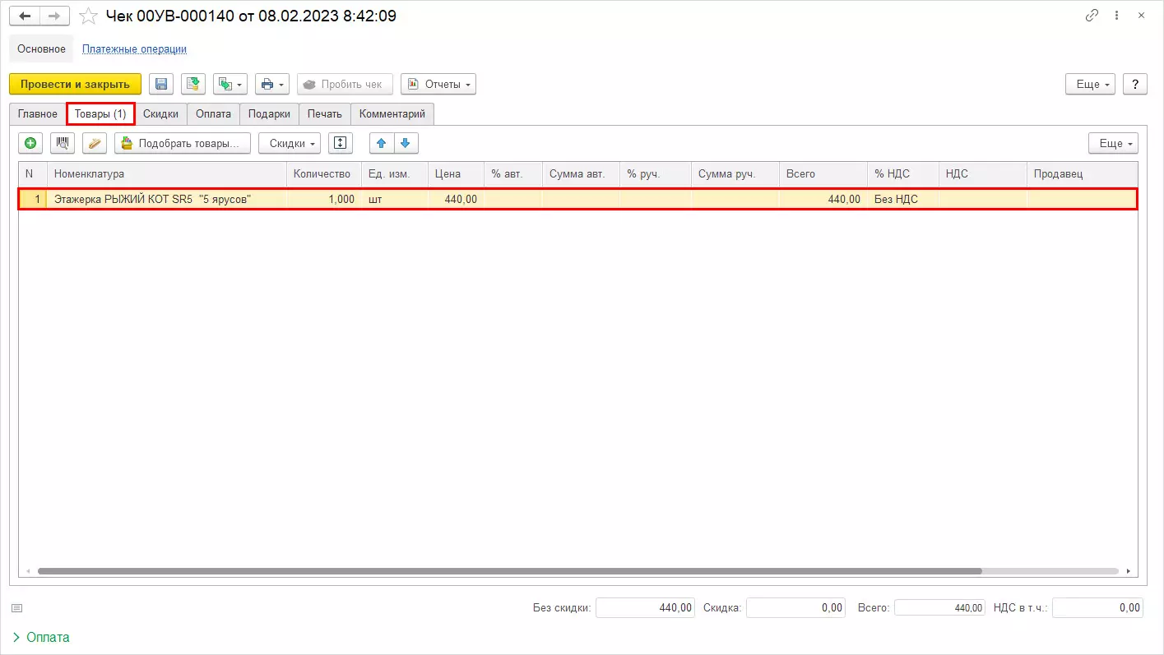1164x655 pixels.
Task: Click the Номенклатура column header
Action: [167, 173]
